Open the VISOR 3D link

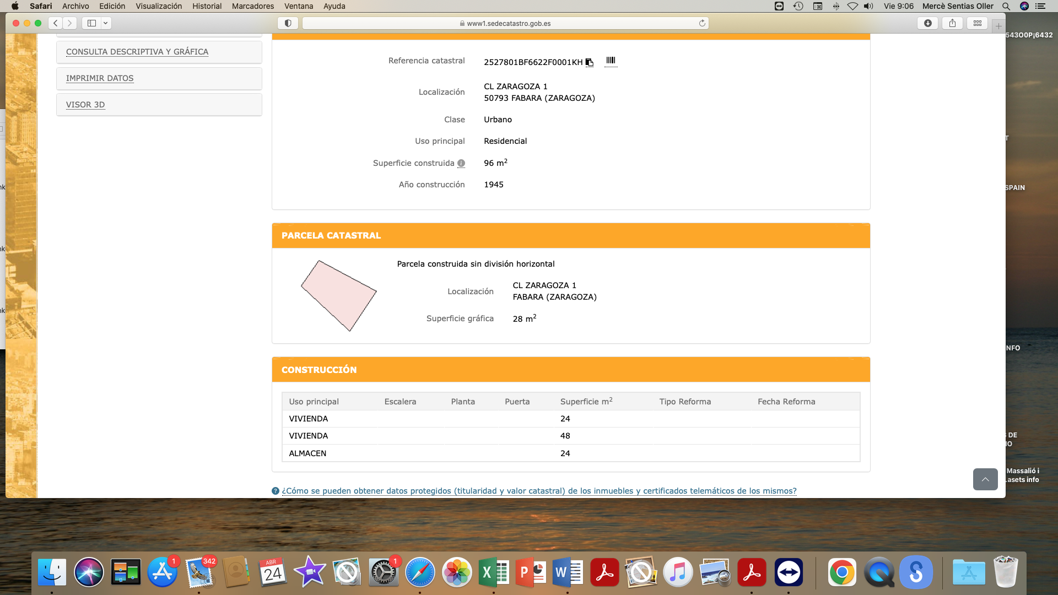(x=85, y=105)
